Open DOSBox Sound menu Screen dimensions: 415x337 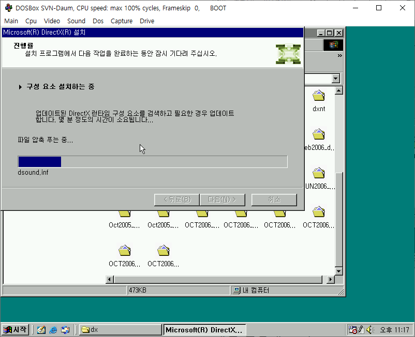tap(76, 21)
